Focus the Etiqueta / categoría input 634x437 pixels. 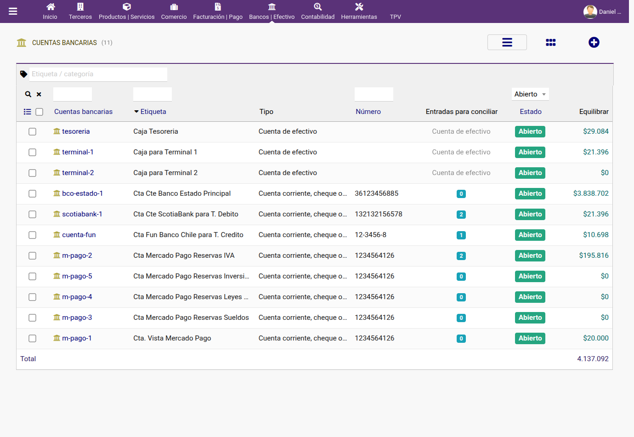point(98,74)
